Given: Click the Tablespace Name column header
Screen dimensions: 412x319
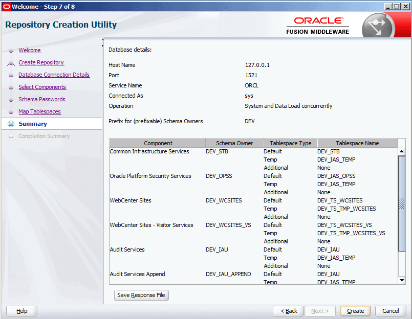Looking at the screenshot, I should click(x=357, y=143).
